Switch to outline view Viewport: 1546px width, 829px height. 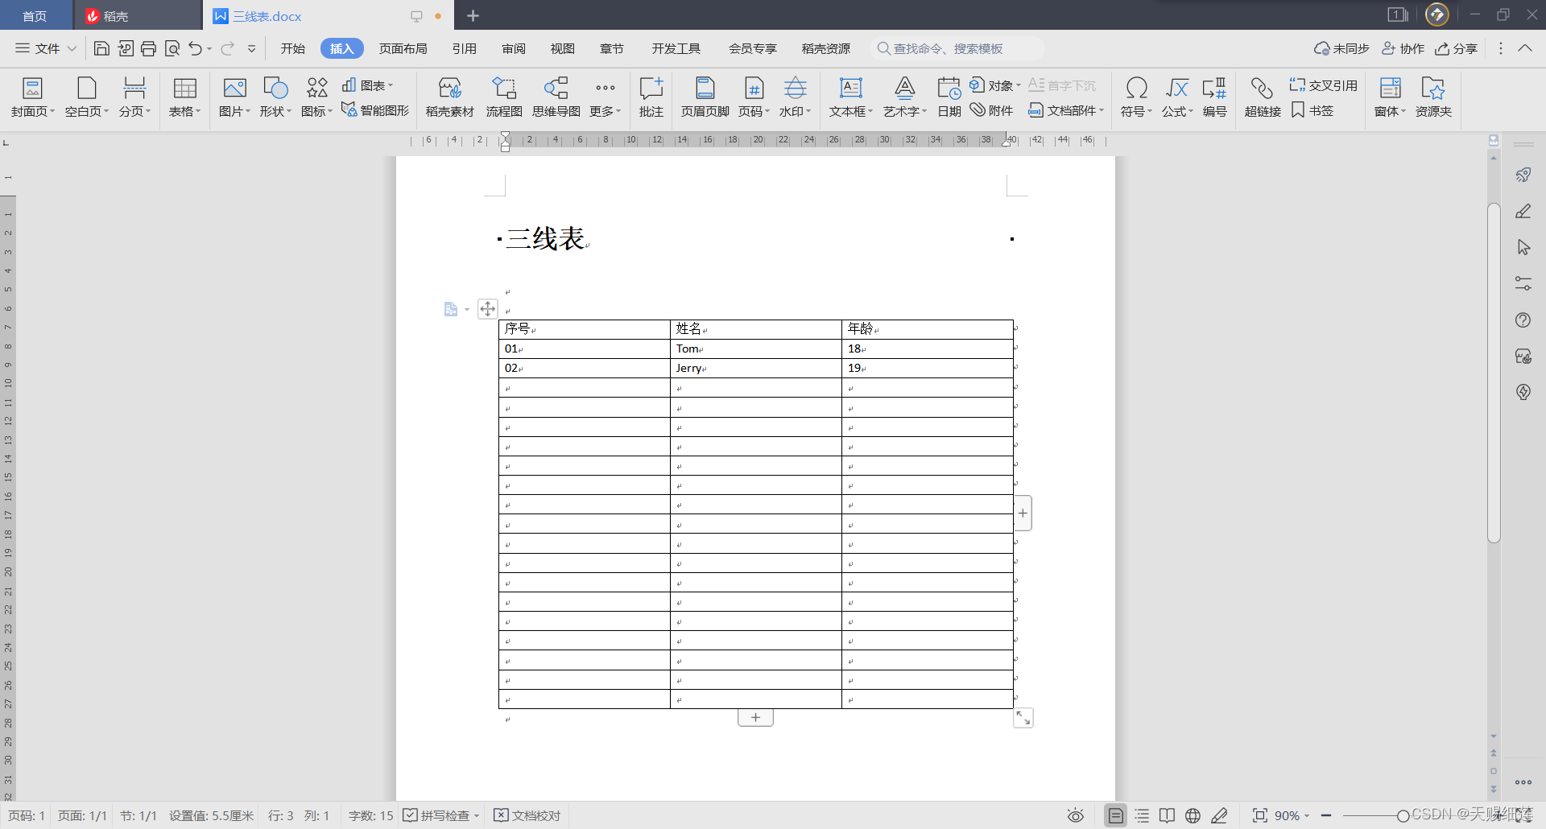pyautogui.click(x=1142, y=815)
